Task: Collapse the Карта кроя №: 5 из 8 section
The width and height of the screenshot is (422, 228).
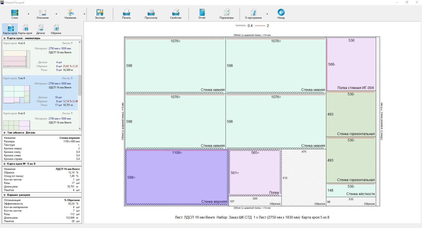Action: pos(4,164)
